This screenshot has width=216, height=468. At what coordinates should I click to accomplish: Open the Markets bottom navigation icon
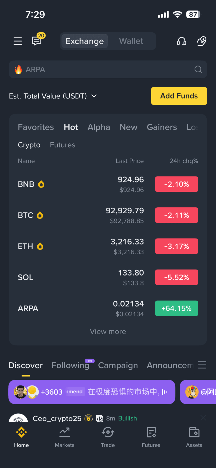64,437
